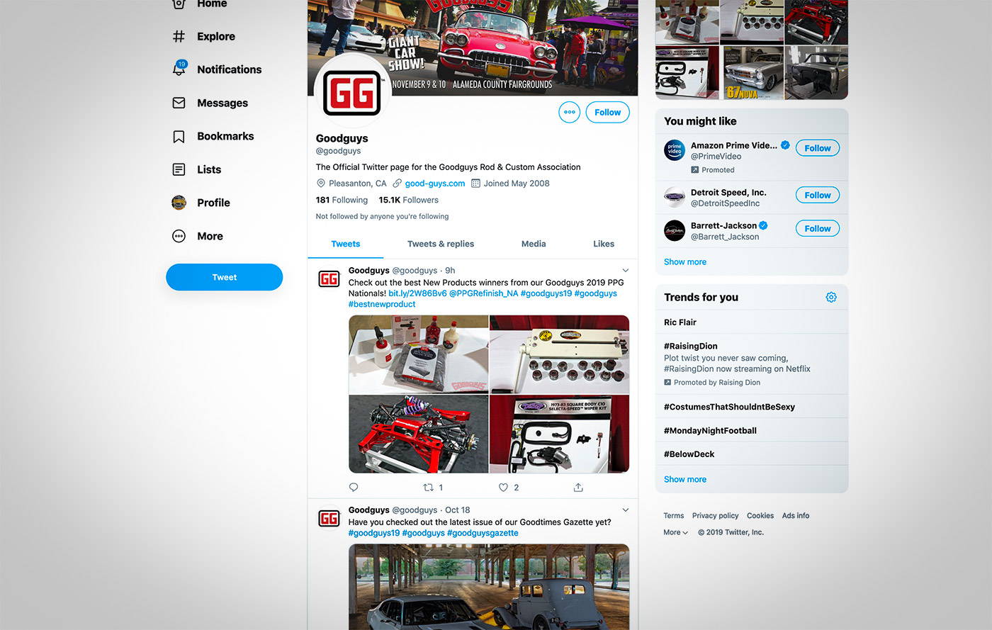Retweet the New Products winners tweet
Image resolution: width=992 pixels, height=630 pixels.
[428, 487]
